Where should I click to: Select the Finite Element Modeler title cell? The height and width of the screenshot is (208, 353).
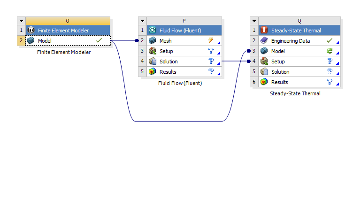(x=68, y=31)
